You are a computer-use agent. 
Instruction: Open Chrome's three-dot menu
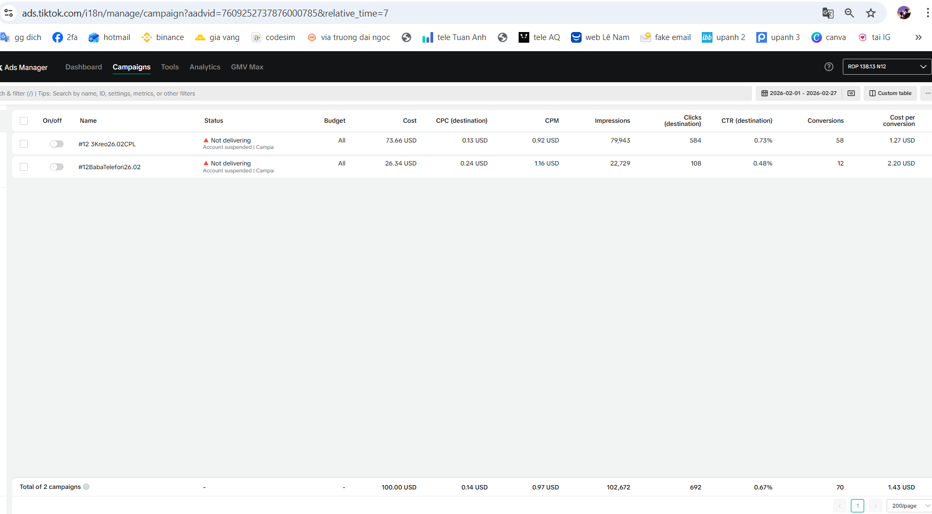(x=928, y=13)
